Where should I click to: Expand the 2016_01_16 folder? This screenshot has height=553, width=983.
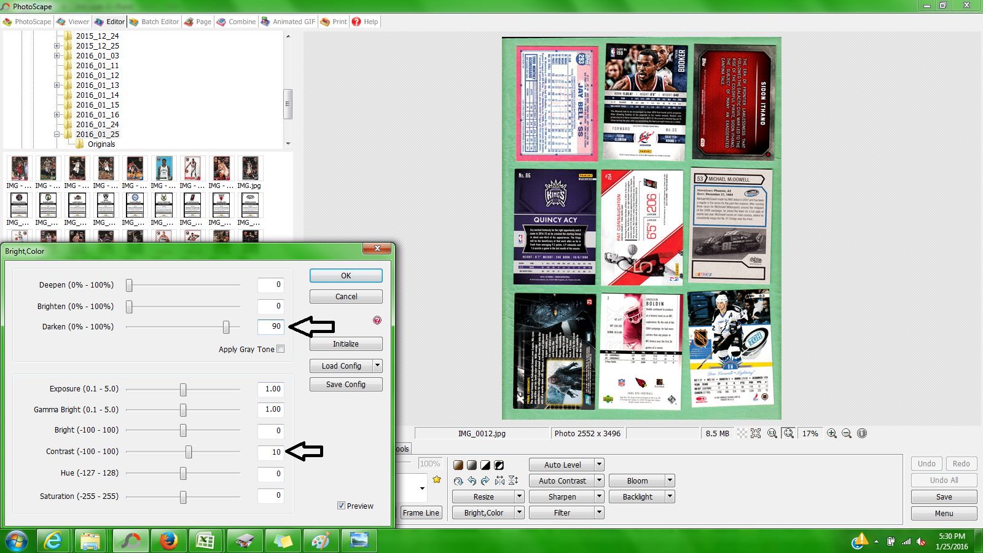pyautogui.click(x=57, y=115)
